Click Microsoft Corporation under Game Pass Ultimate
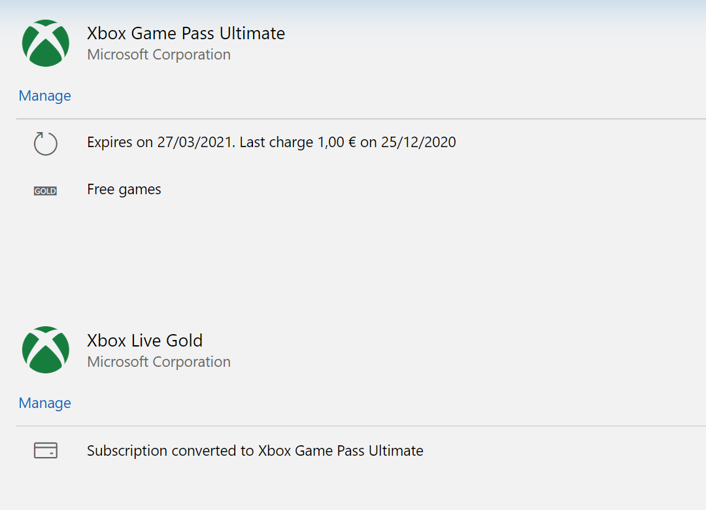The height and width of the screenshot is (510, 706). click(x=159, y=55)
